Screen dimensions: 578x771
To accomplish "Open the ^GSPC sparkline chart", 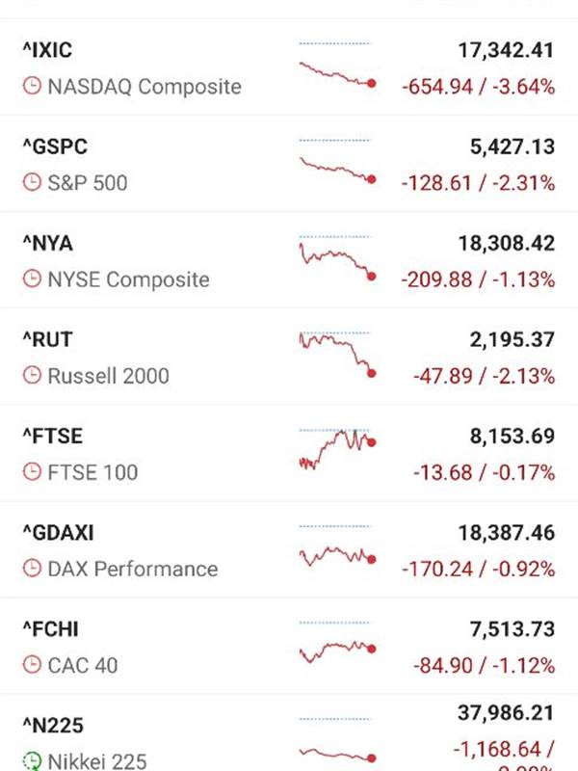I will [337, 163].
